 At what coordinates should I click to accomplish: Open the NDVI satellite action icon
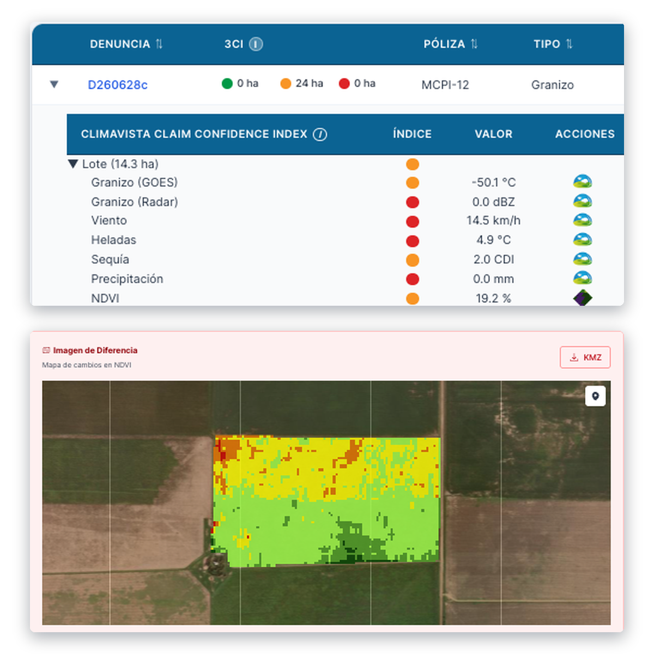tap(583, 298)
